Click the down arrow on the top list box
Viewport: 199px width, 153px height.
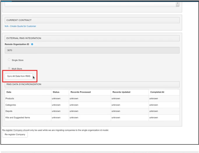pyautogui.click(x=178, y=4)
